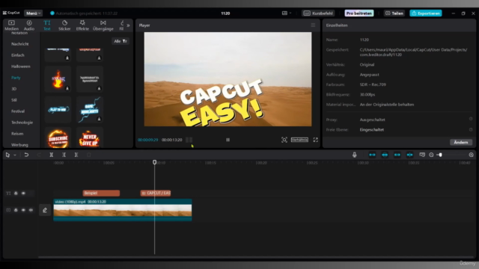The image size is (479, 269).
Task: Choose the PLAY TO WIN text template
Action: pos(58,110)
